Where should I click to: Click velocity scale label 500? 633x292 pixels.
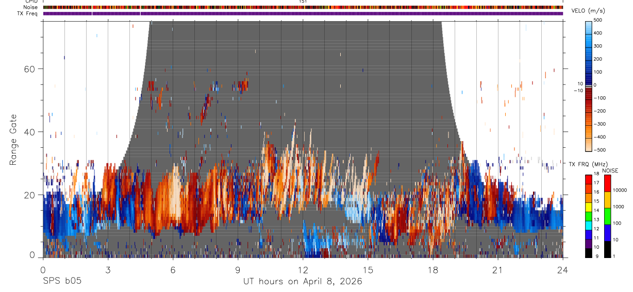point(598,20)
